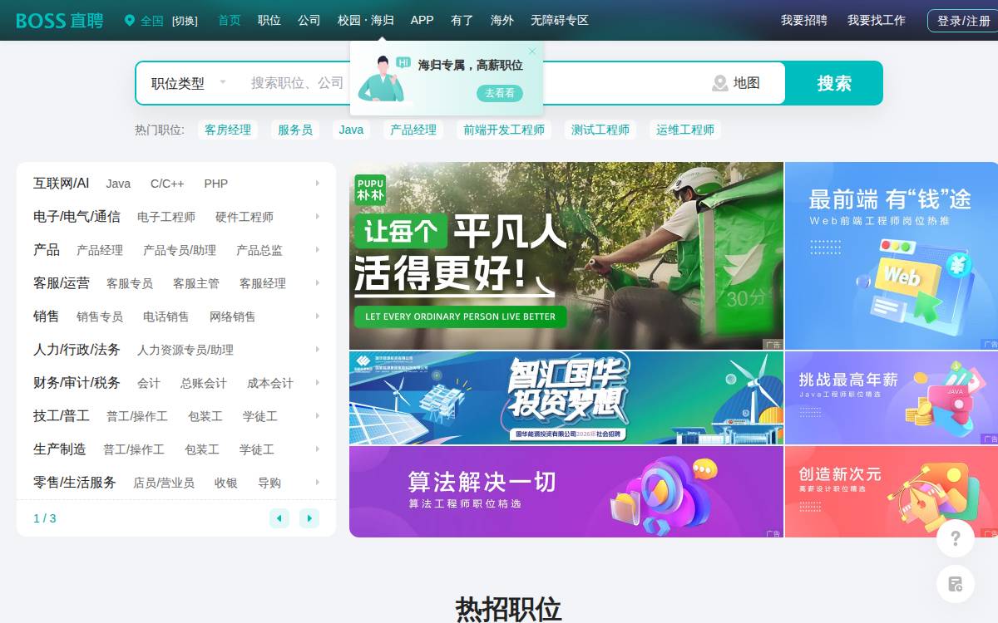Click C/C++ under 互联网/AI
The height and width of the screenshot is (623, 998).
click(x=167, y=184)
